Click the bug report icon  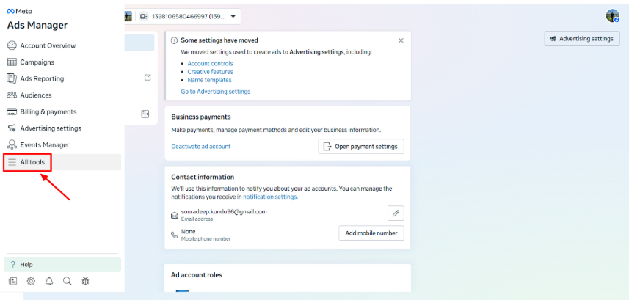[x=85, y=281]
